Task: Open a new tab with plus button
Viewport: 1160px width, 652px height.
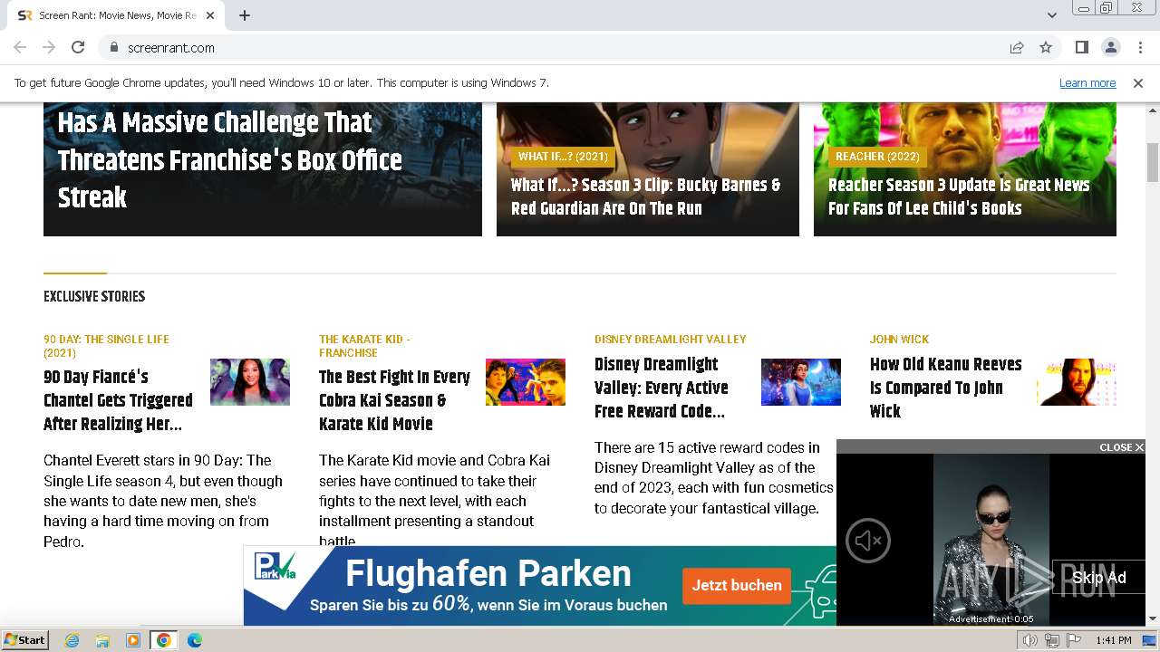Action: tap(245, 15)
